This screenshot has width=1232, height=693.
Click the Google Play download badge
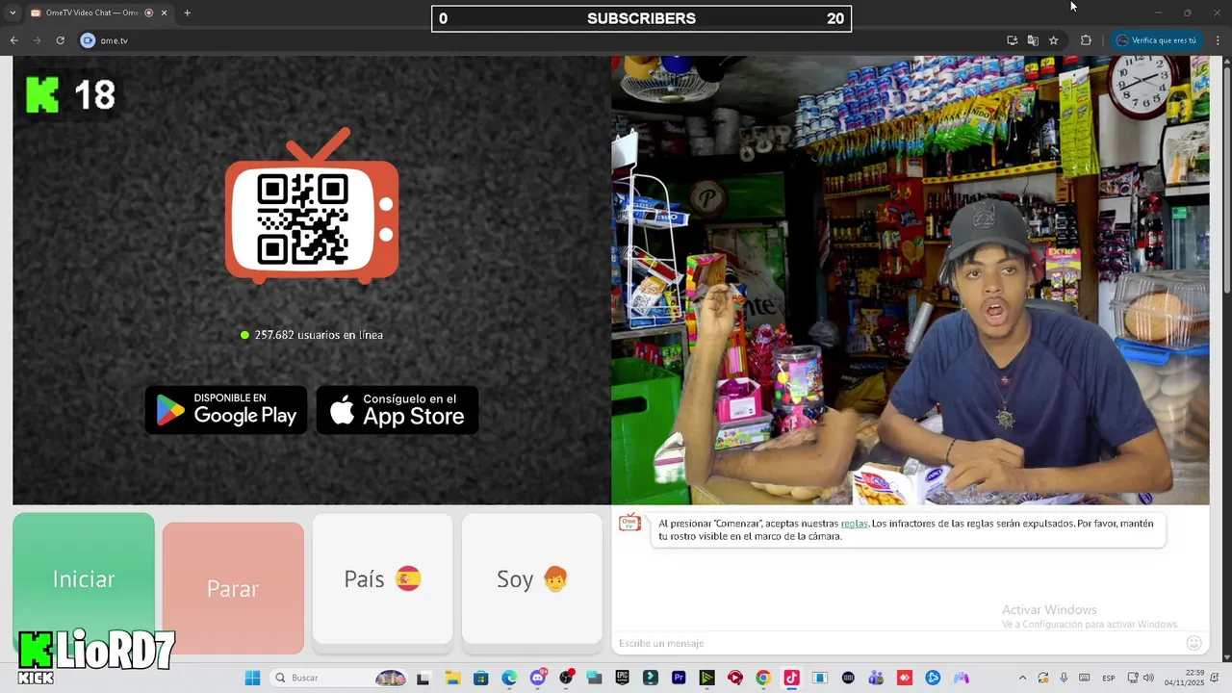point(226,410)
